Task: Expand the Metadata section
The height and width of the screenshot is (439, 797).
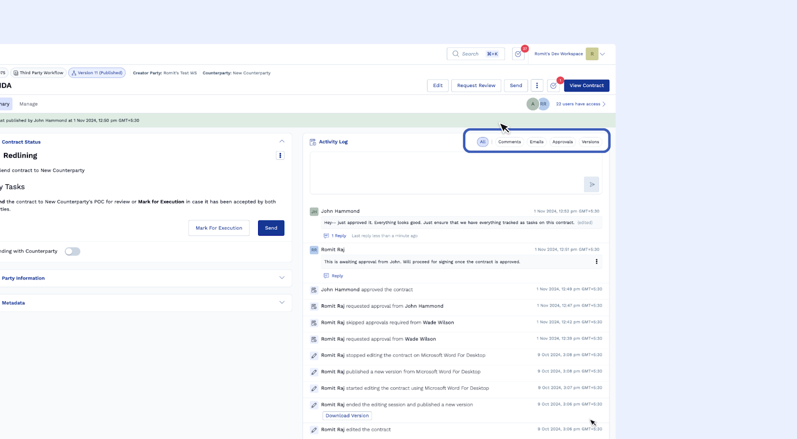Action: (282, 303)
